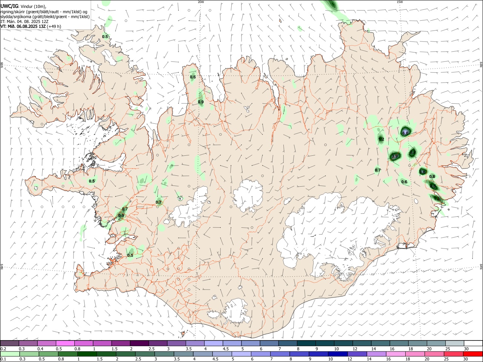Click the title line 'UWC/IG: Vindur (10m)'
The width and height of the screenshot is (483, 362).
pos(23,6)
